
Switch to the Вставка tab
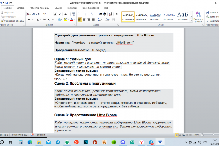tap(21, 8)
